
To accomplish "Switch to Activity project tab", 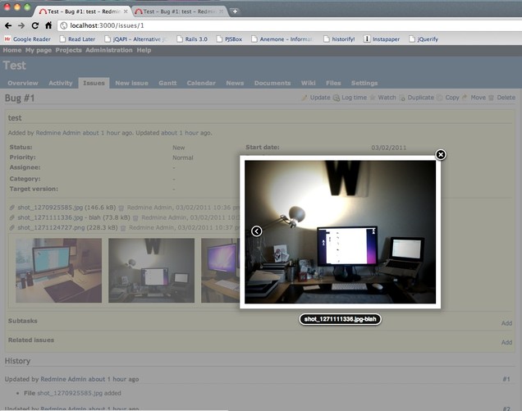I will 61,83.
